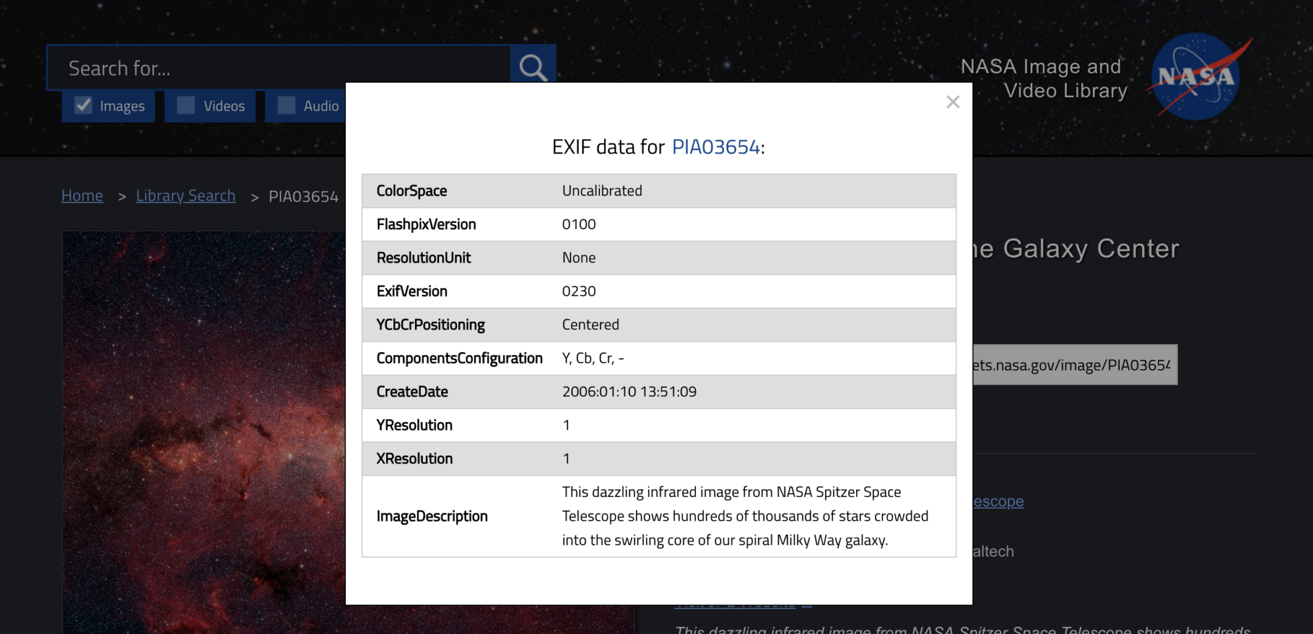Open the PIA03654 link in EXIF heading
This screenshot has height=634, width=1313.
716,147
